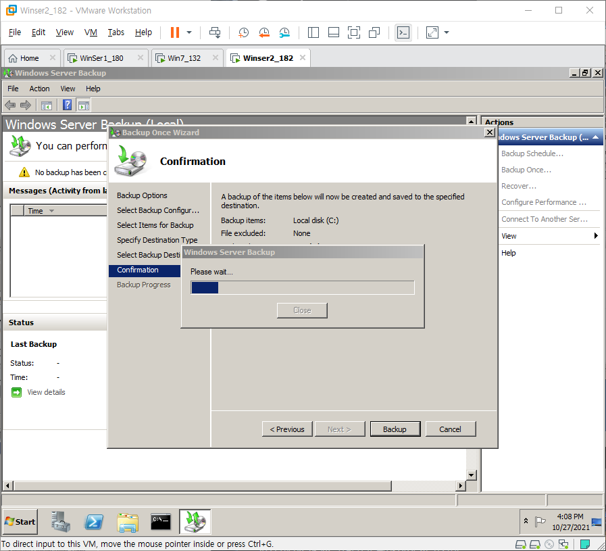Viewport: 606px width, 551px height.
Task: Click the Backup button in the wizard
Action: tap(395, 429)
